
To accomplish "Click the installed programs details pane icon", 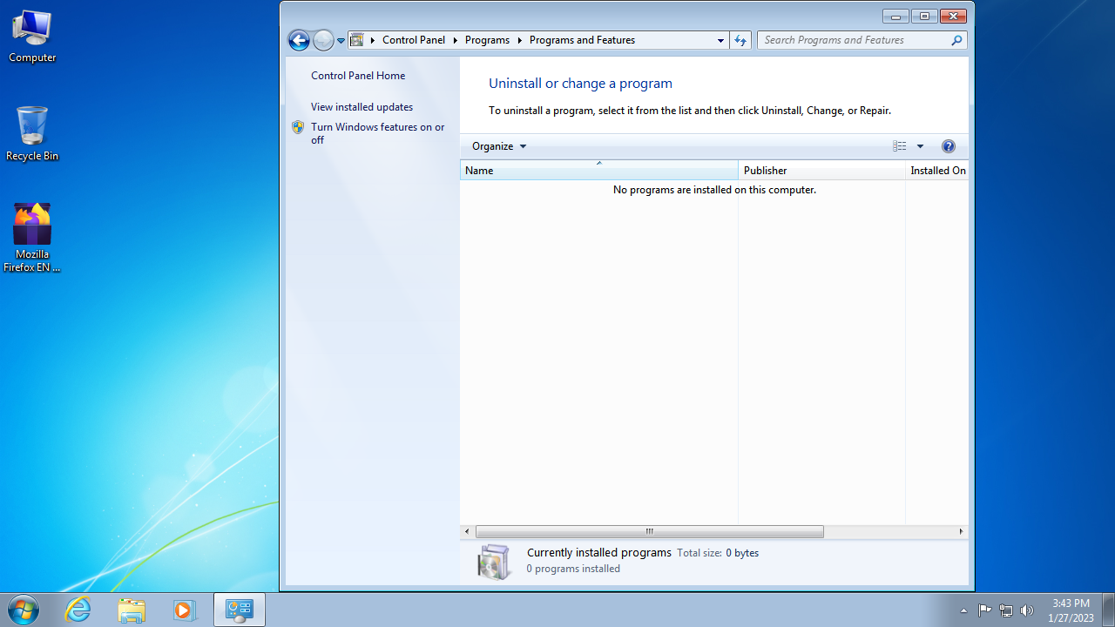I will pos(494,562).
